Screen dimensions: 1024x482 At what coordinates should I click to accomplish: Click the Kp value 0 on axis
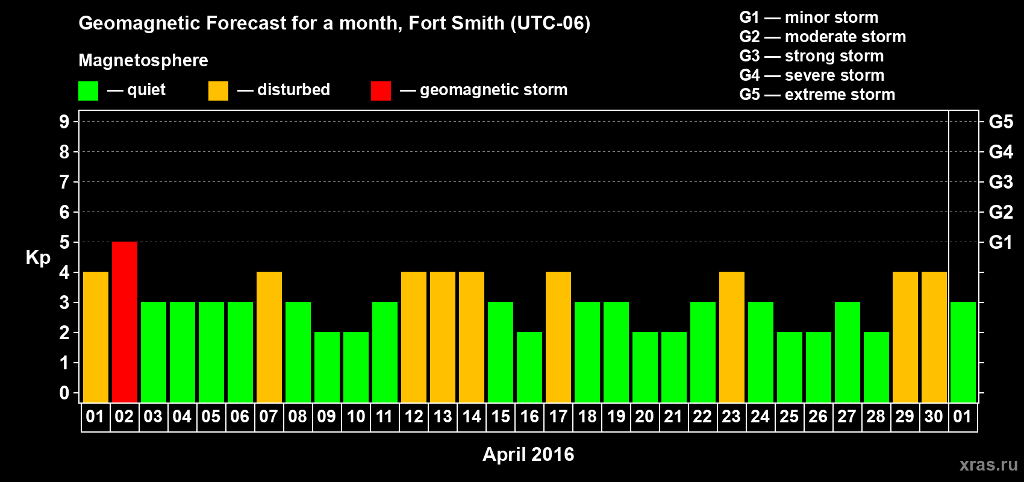(x=64, y=393)
